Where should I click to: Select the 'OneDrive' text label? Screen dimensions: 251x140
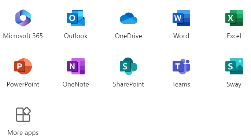128,36
